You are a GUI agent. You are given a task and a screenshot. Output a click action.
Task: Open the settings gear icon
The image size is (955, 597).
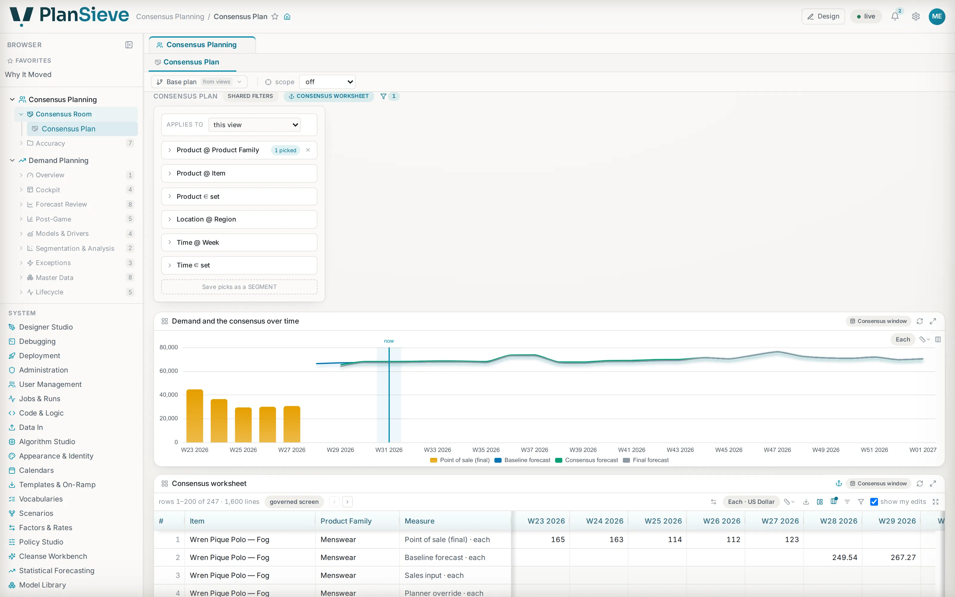coord(916,17)
